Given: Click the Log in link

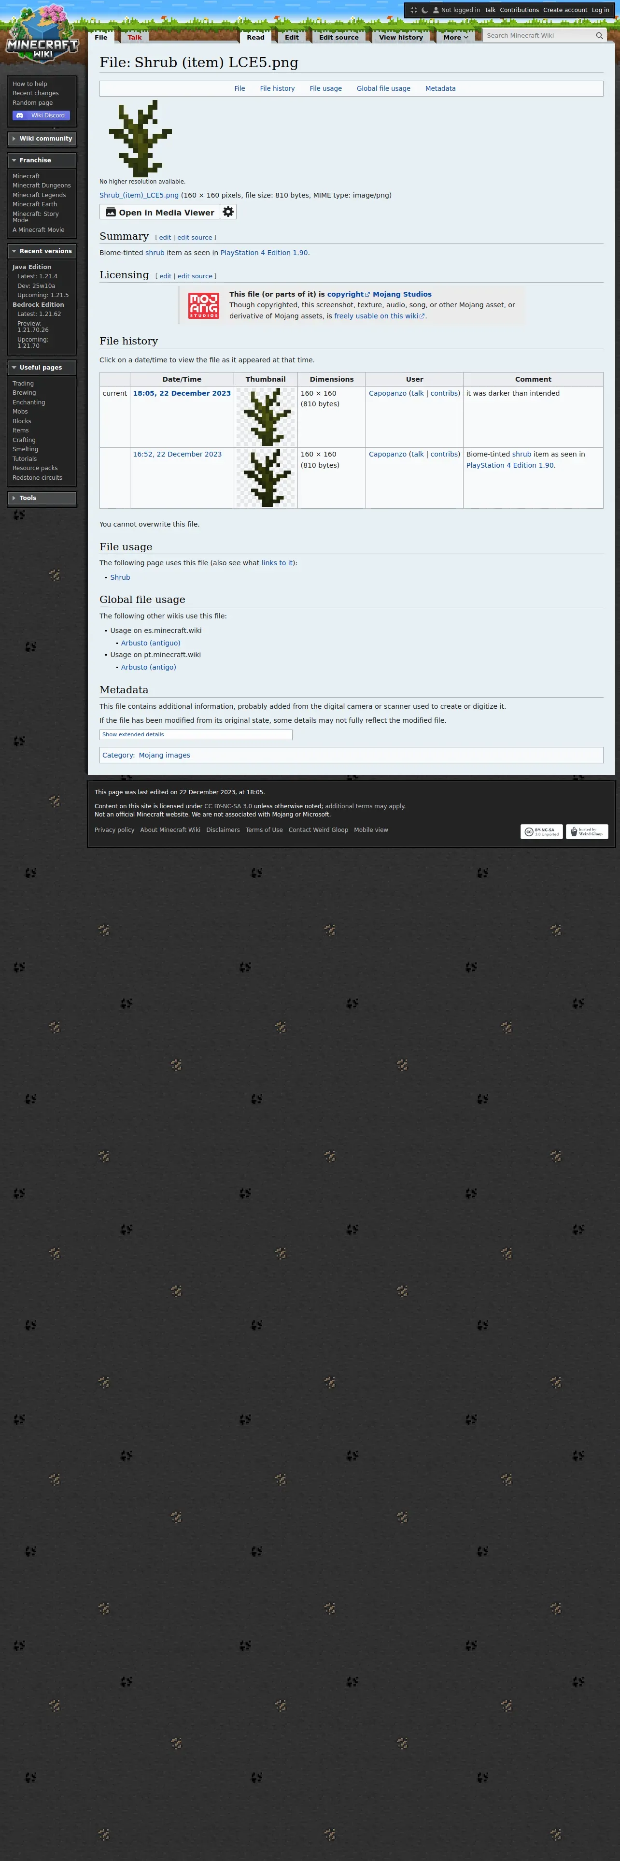Looking at the screenshot, I should tap(601, 10).
